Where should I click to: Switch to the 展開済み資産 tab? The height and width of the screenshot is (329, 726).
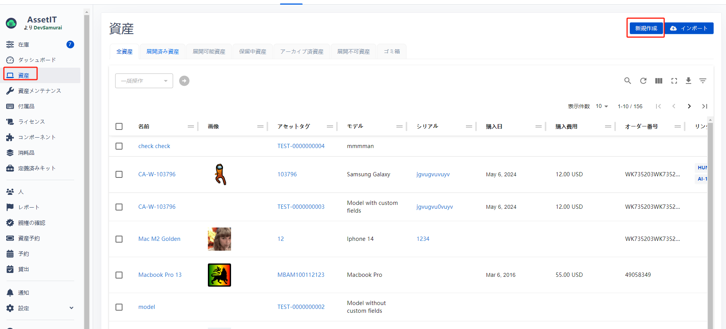(163, 51)
